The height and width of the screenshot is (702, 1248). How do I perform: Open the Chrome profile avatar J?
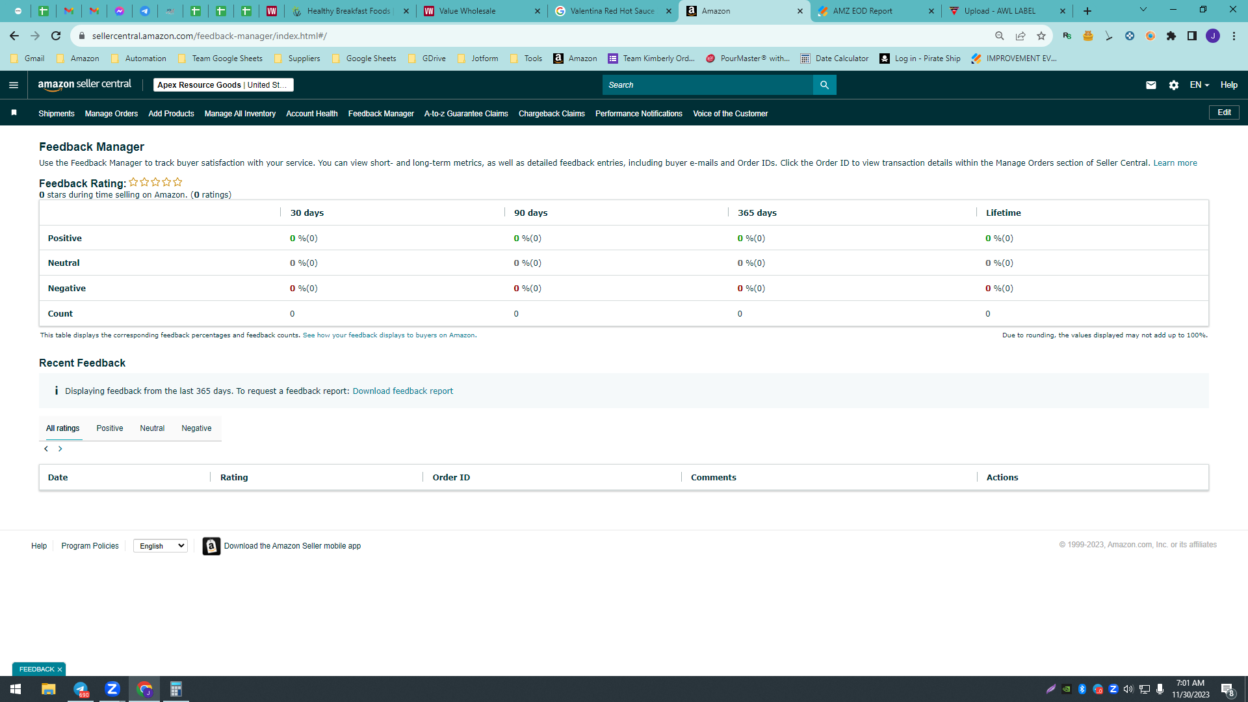pyautogui.click(x=1213, y=36)
